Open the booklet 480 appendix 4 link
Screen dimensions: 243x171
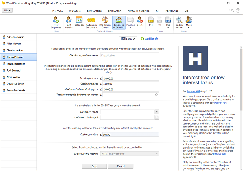point(220,154)
